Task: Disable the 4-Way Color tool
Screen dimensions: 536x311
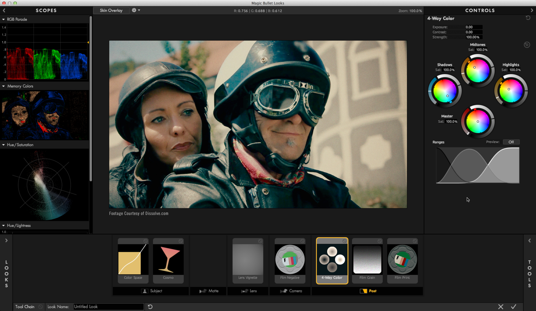Action: pos(344,241)
